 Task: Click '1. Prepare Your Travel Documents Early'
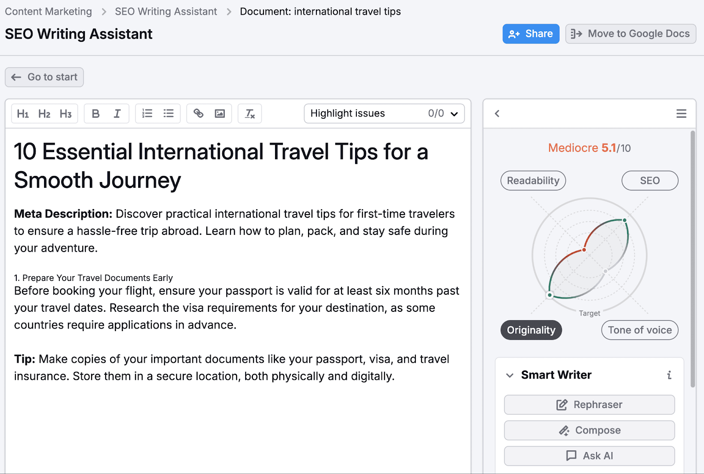(x=93, y=278)
